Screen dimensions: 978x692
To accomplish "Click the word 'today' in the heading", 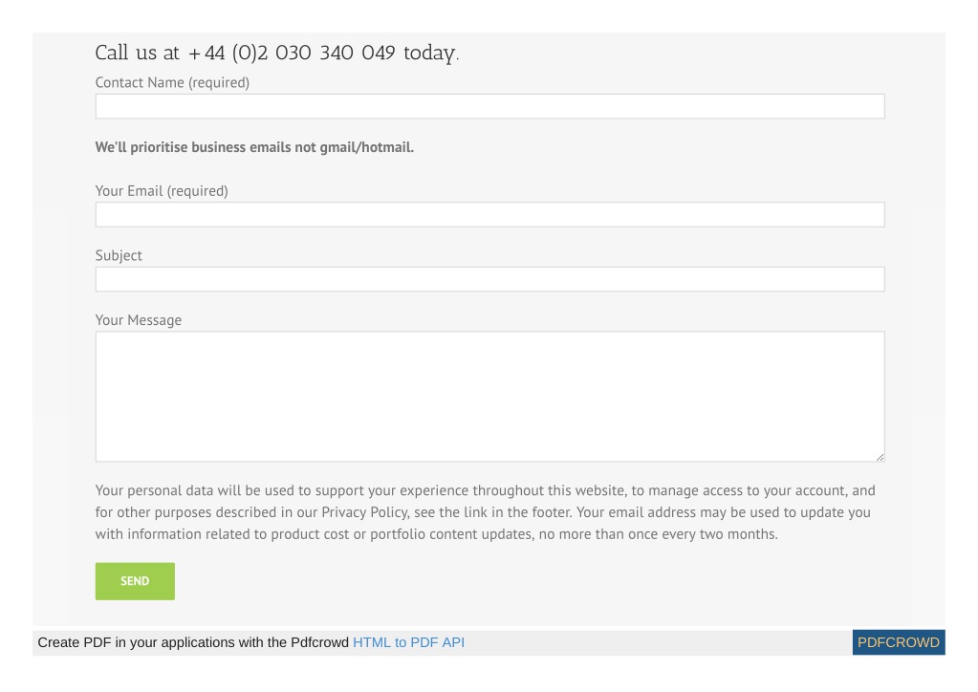I will [x=429, y=53].
